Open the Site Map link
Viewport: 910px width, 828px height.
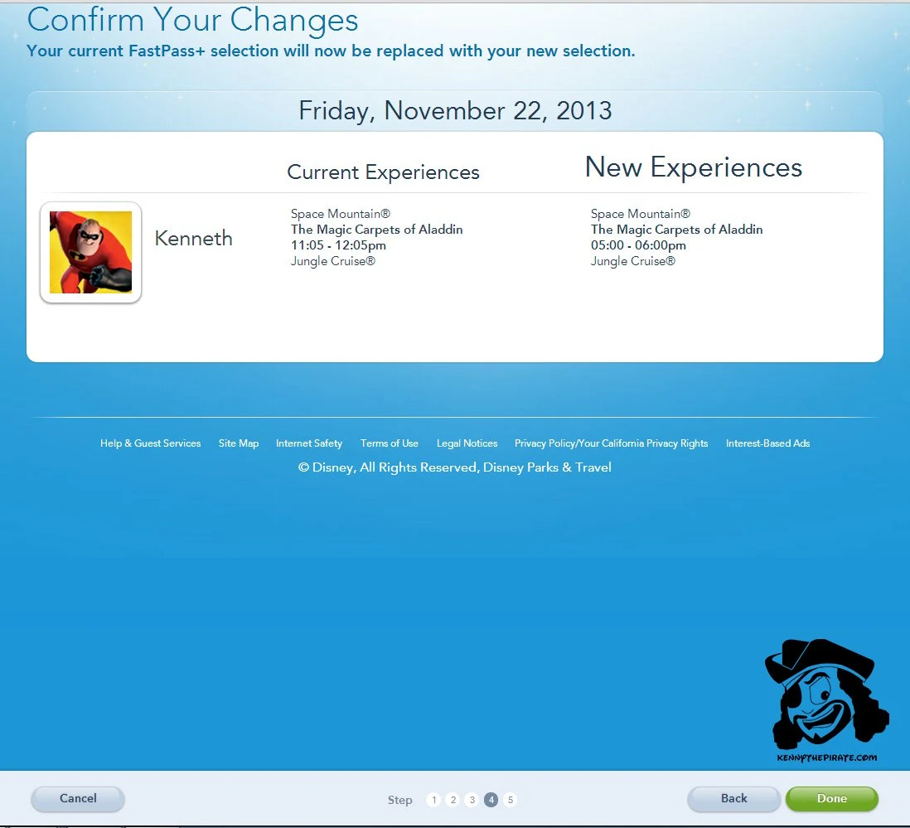tap(239, 443)
